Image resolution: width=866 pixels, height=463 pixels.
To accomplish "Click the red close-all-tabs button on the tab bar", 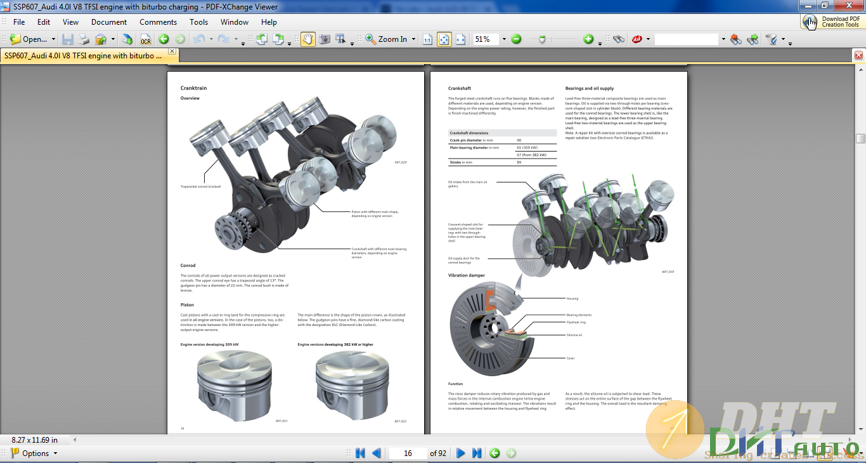I will click(x=859, y=55).
